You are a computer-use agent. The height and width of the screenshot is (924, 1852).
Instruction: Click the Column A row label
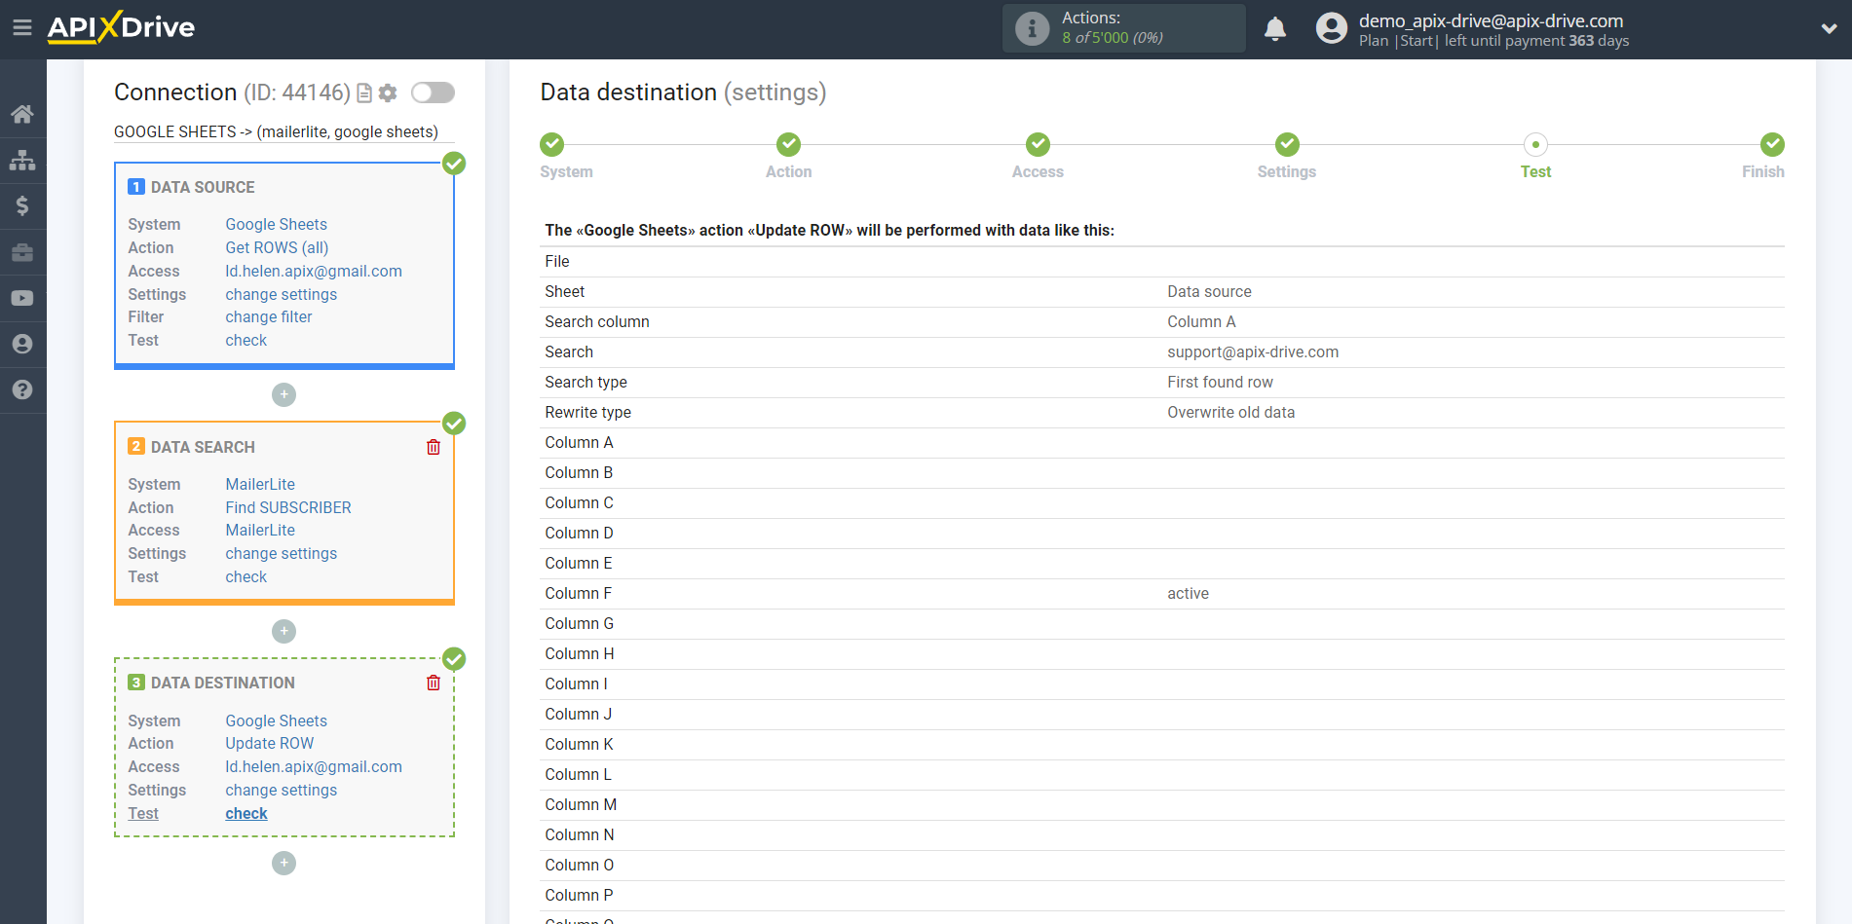click(579, 442)
